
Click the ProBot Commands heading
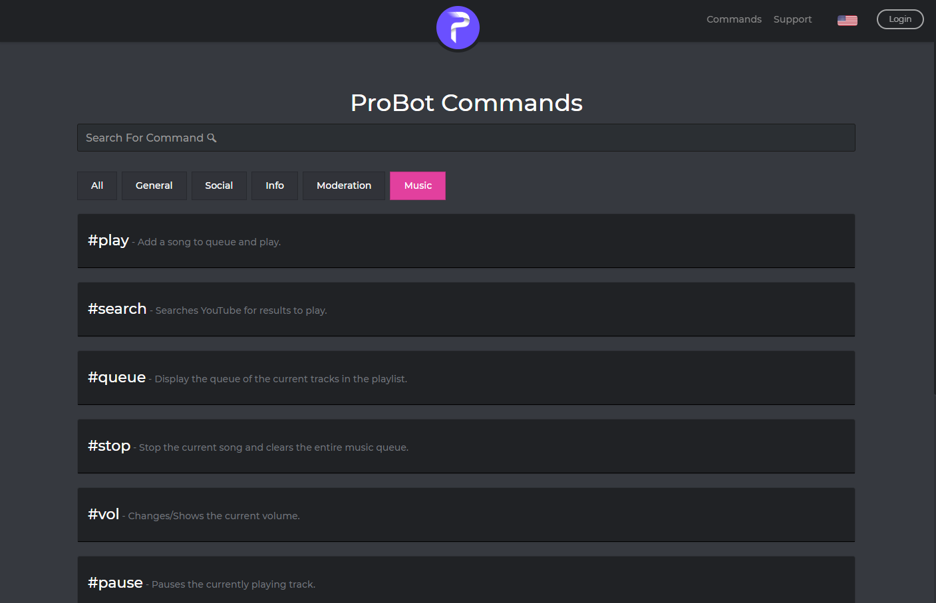(466, 103)
